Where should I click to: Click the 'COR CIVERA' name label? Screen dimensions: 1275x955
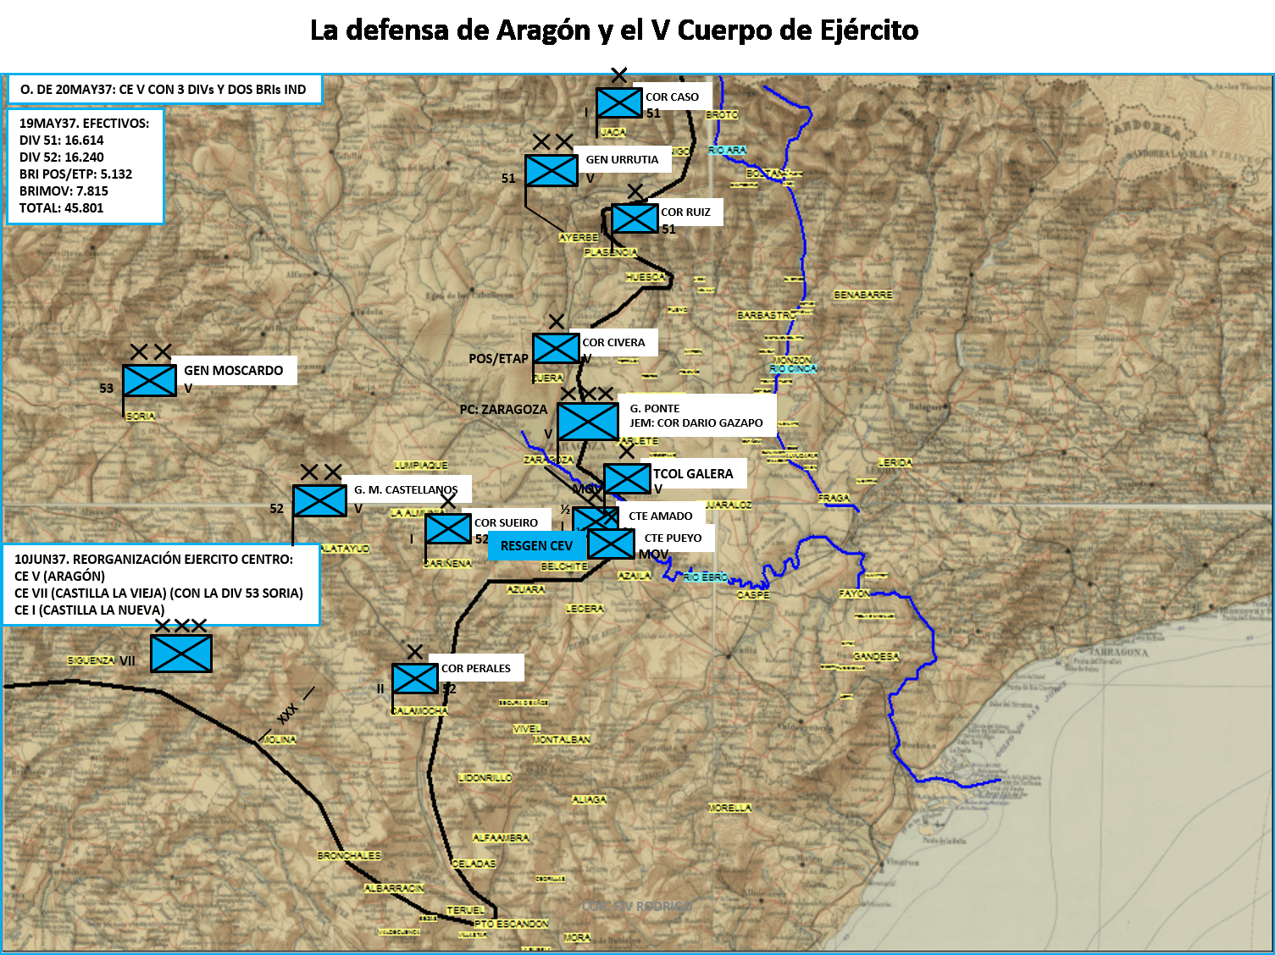pos(613,342)
